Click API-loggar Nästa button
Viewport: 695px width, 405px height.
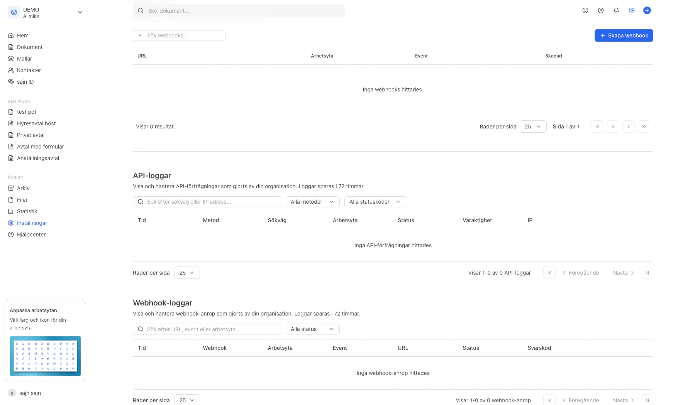click(x=624, y=273)
